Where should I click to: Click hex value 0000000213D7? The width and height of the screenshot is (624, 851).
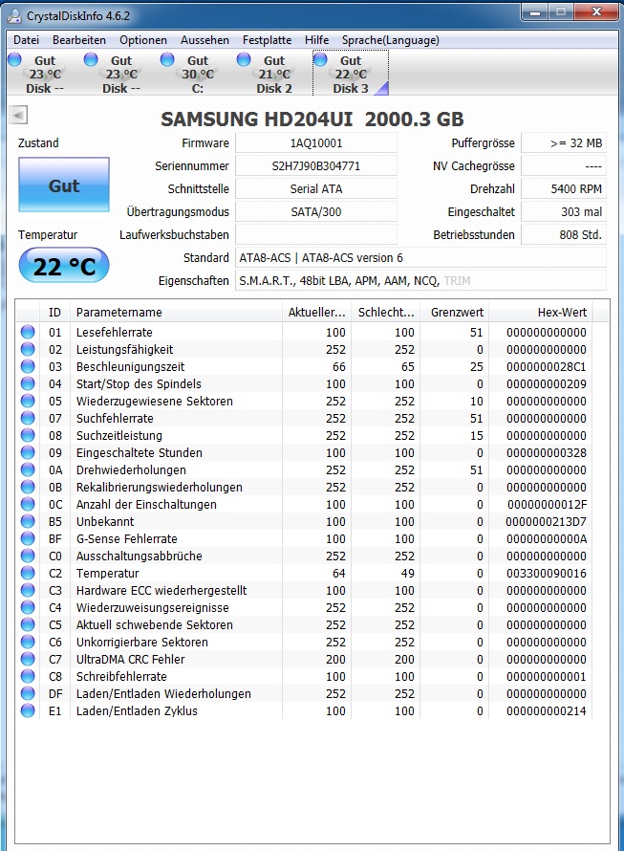coord(547,521)
